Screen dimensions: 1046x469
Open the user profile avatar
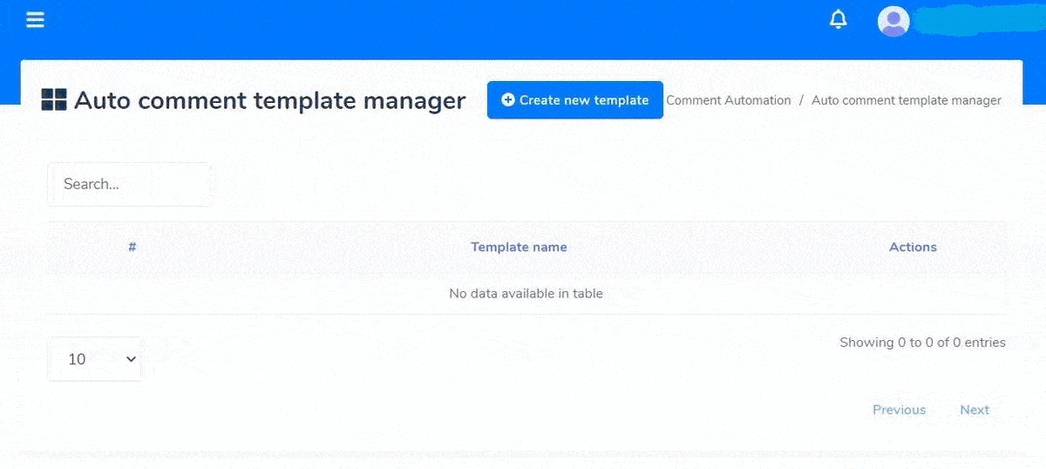pos(893,21)
